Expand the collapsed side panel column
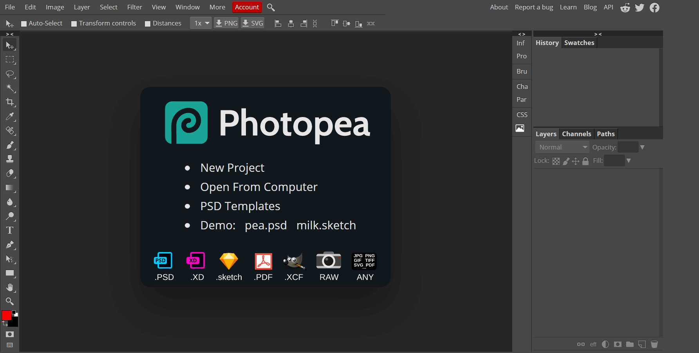The height and width of the screenshot is (353, 699). pyautogui.click(x=522, y=34)
